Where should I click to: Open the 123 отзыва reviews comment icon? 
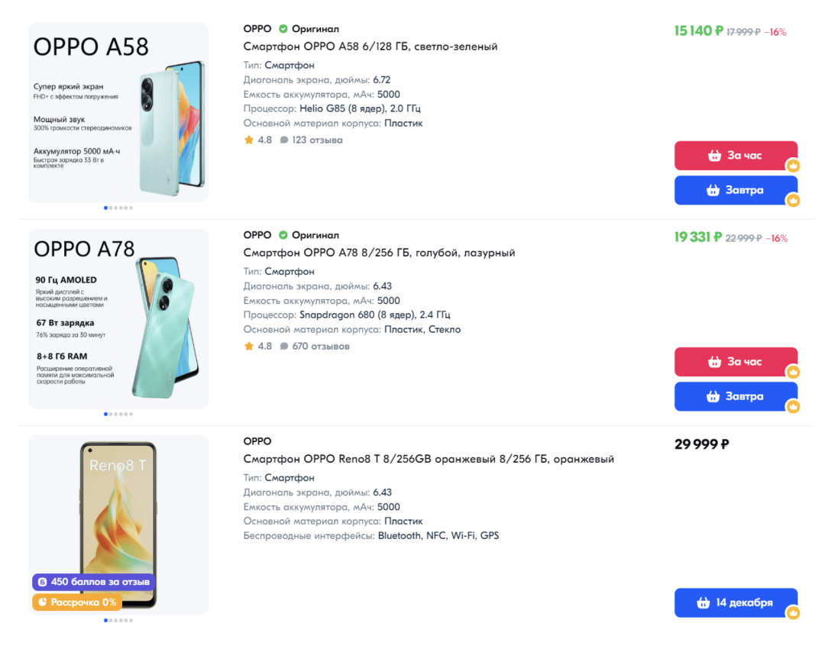click(x=284, y=140)
